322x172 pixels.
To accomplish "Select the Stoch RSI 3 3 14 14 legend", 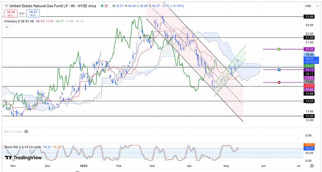I will [x=22, y=147].
